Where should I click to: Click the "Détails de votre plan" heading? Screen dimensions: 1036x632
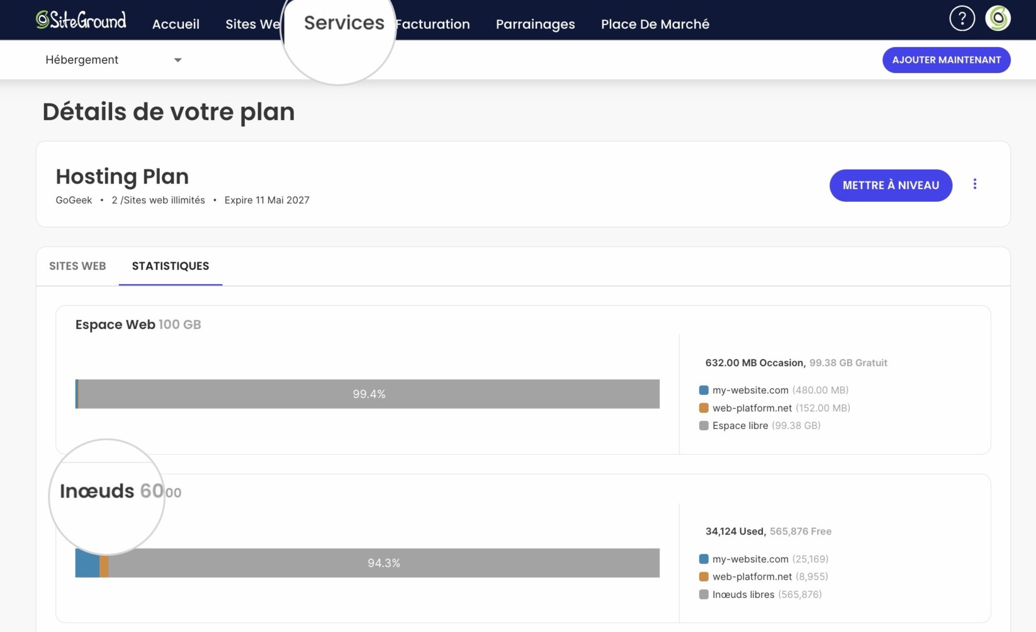169,112
